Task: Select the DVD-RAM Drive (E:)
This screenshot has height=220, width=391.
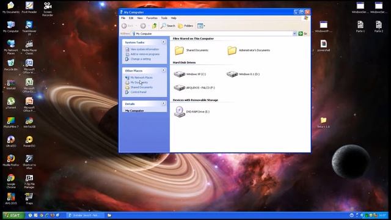Action: [x=192, y=111]
